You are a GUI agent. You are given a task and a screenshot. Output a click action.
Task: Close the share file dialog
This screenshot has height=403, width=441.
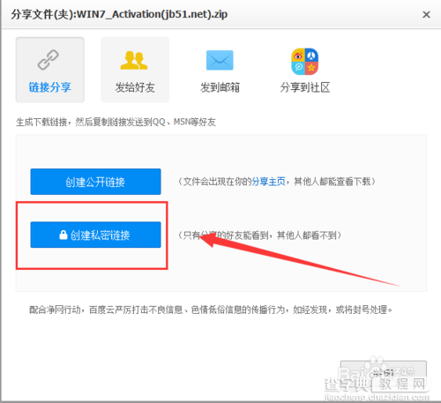[x=426, y=14]
